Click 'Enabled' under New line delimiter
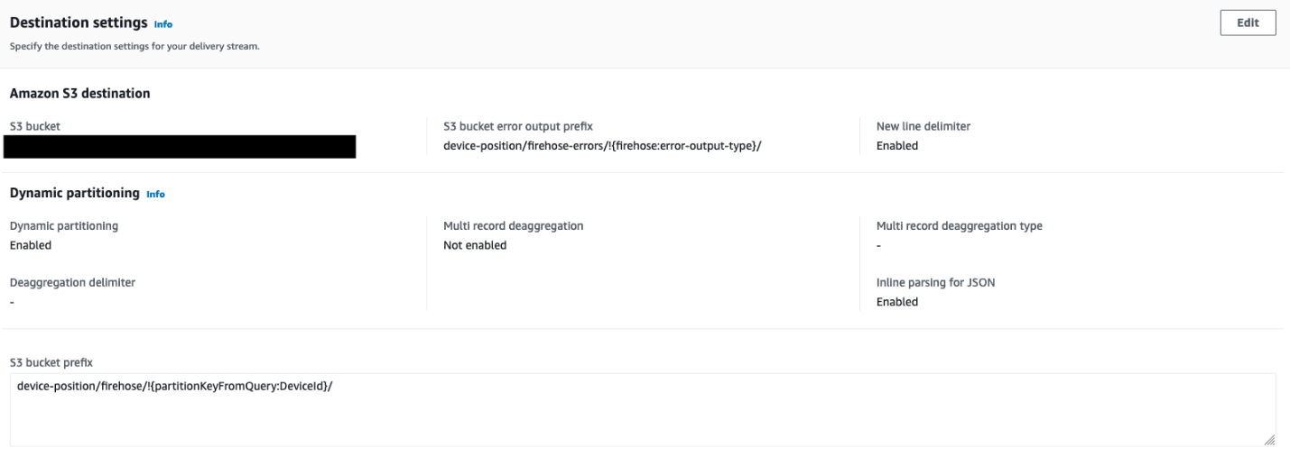The height and width of the screenshot is (466, 1290). (x=896, y=146)
